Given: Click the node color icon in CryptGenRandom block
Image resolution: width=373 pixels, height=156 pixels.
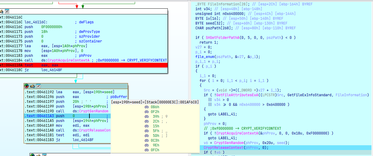Looking at the screenshot, I should (27, 86).
